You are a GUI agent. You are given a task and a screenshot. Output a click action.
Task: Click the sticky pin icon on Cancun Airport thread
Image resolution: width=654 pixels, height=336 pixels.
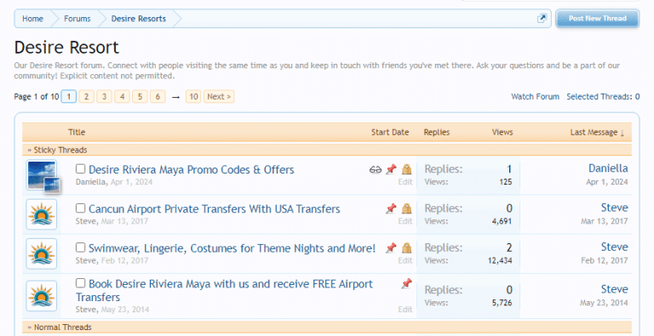[x=391, y=208]
